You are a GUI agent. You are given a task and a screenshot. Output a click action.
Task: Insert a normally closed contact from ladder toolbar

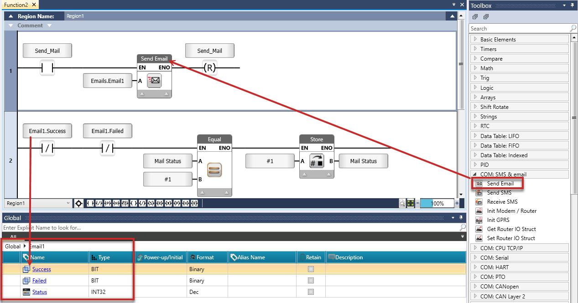[x=98, y=203]
